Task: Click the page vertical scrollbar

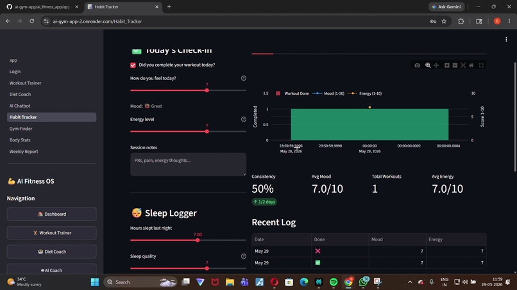Action: tap(515, 117)
